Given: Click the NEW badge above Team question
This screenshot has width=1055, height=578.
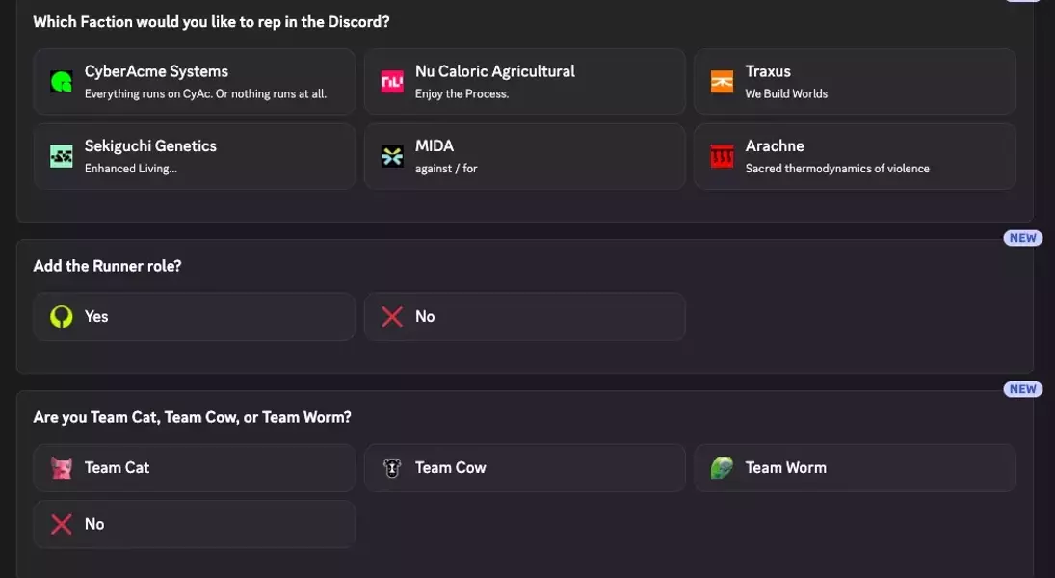Looking at the screenshot, I should (1022, 389).
